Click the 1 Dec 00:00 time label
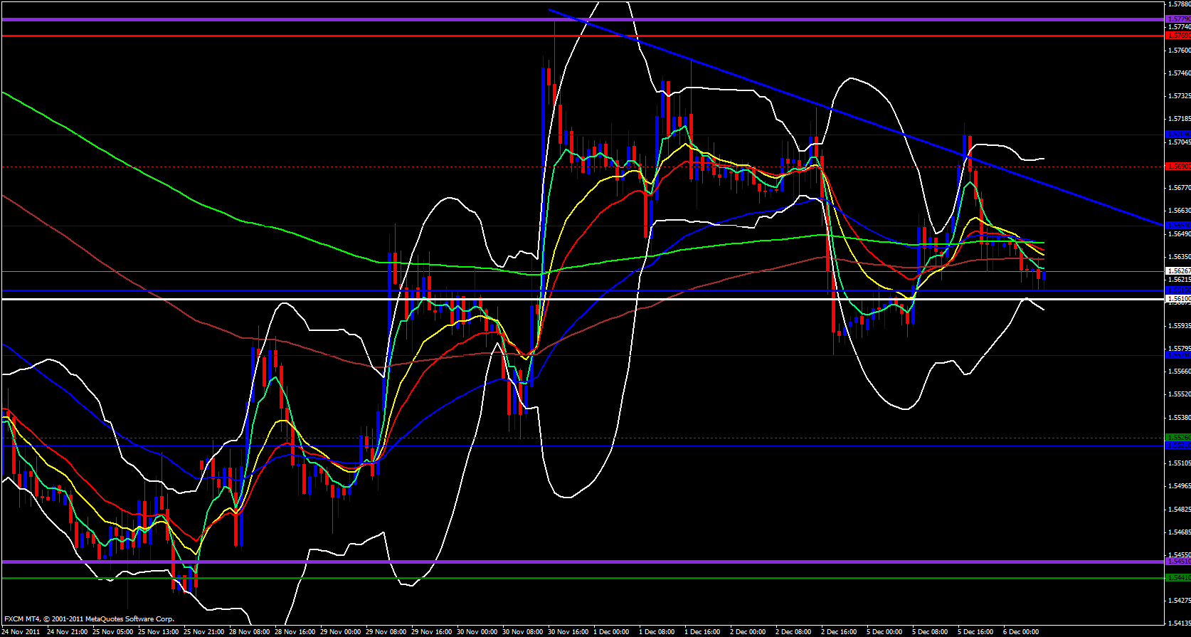The image size is (1191, 637). (612, 631)
